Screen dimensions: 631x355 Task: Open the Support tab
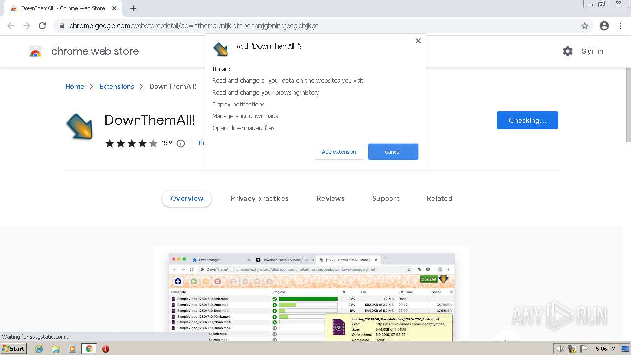386,199
